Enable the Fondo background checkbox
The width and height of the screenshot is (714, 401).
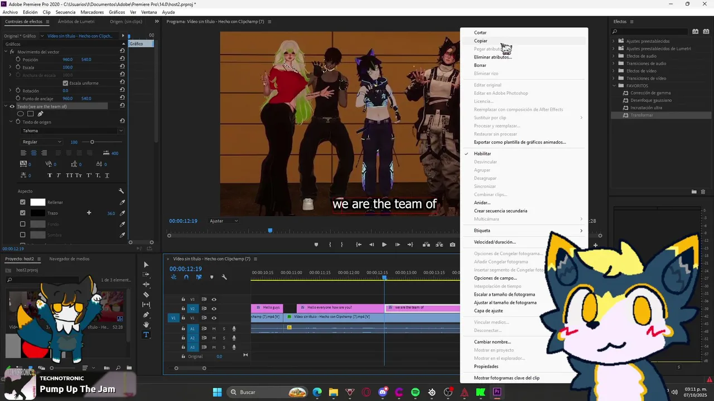coord(23,224)
